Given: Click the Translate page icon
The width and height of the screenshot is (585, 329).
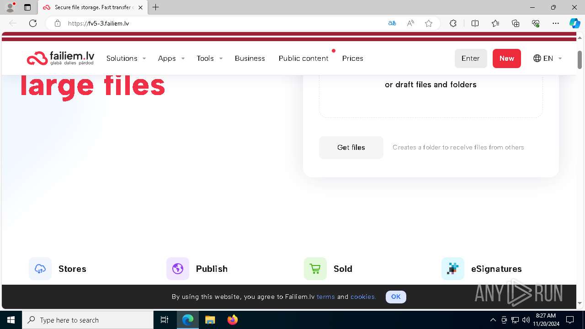Looking at the screenshot, I should pos(392,23).
